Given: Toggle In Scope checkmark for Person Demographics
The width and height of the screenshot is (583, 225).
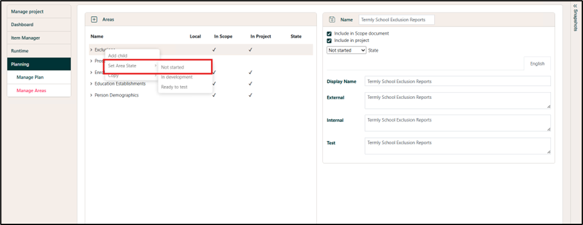Looking at the screenshot, I should 214,95.
